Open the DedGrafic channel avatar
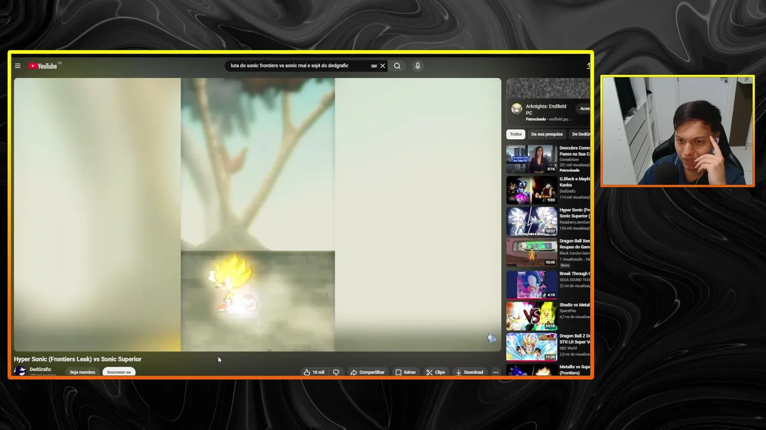 20,371
